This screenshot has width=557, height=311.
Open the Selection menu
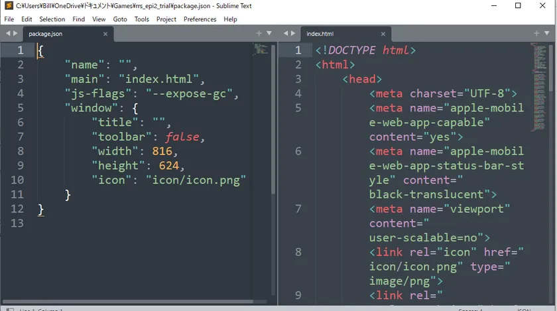tap(52, 19)
